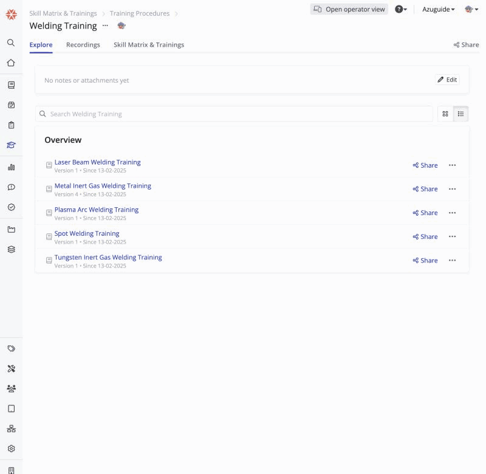The image size is (486, 474).
Task: Open more options for Laser Beam Welding Training
Action: 452,165
